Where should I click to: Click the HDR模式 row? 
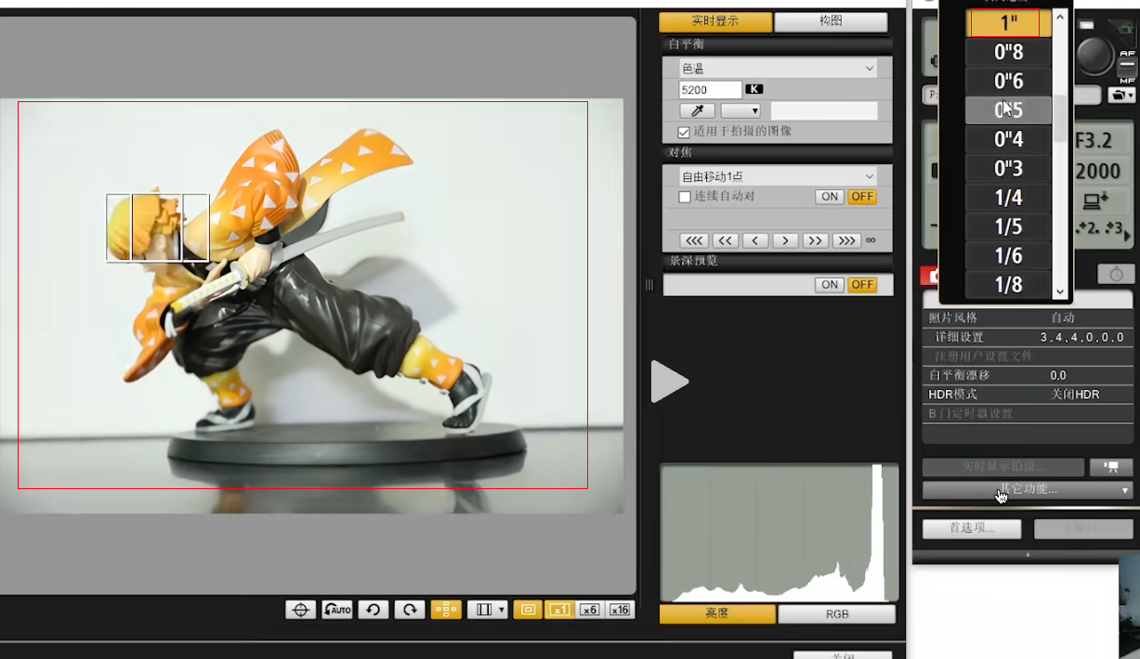click(1028, 394)
